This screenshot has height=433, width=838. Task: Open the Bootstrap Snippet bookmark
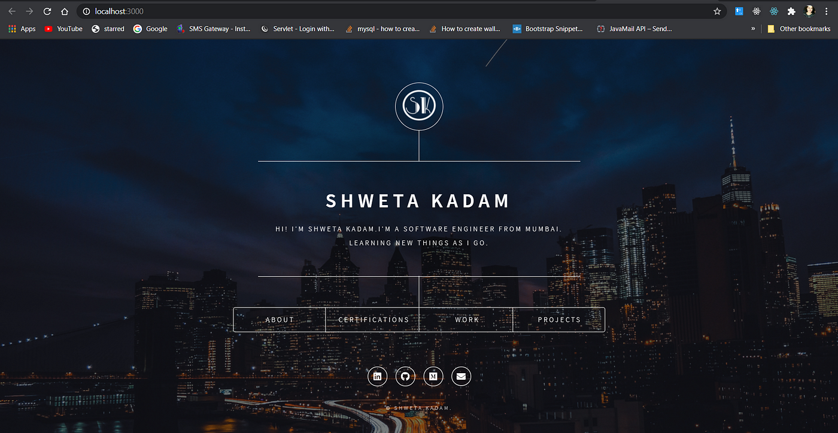(548, 29)
